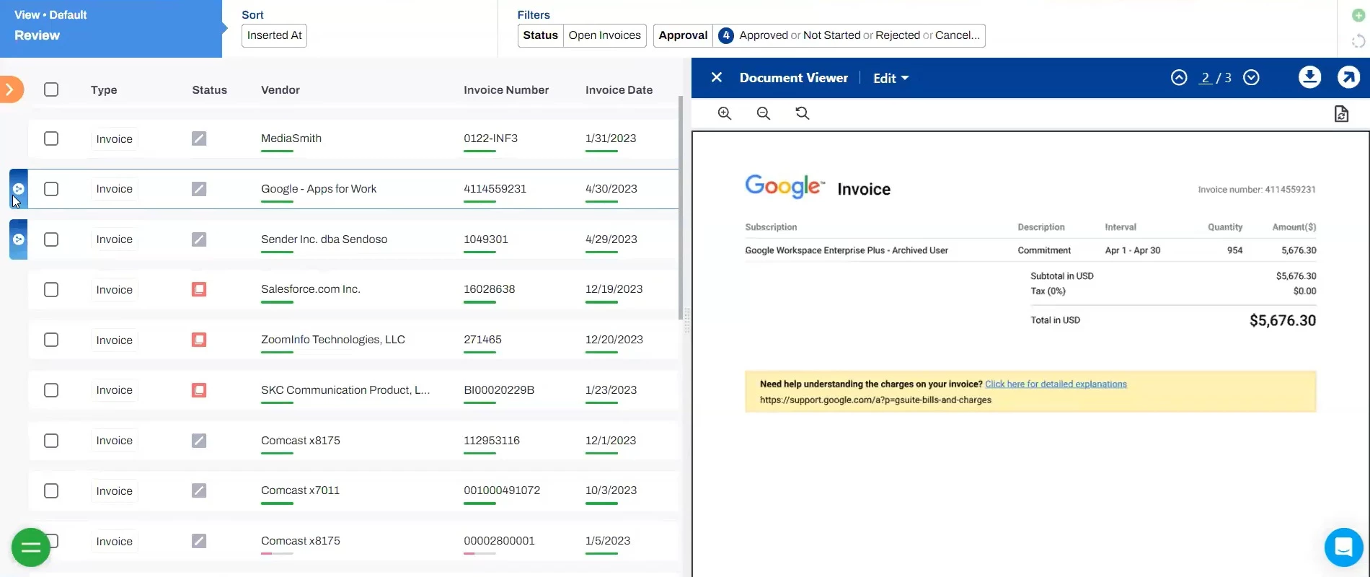
Task: Open the blue chat support bubble
Action: (1343, 547)
